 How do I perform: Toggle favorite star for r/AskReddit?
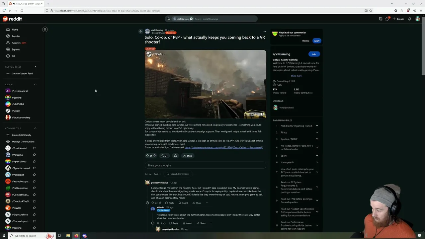[34, 175]
